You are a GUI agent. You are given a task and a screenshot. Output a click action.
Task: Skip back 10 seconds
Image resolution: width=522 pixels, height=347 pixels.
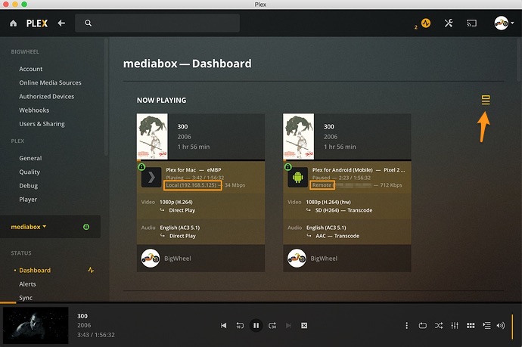(x=240, y=325)
